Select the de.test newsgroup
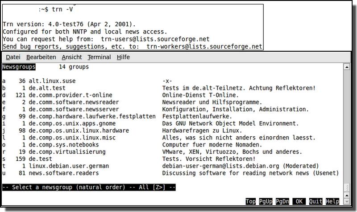 click(x=41, y=159)
